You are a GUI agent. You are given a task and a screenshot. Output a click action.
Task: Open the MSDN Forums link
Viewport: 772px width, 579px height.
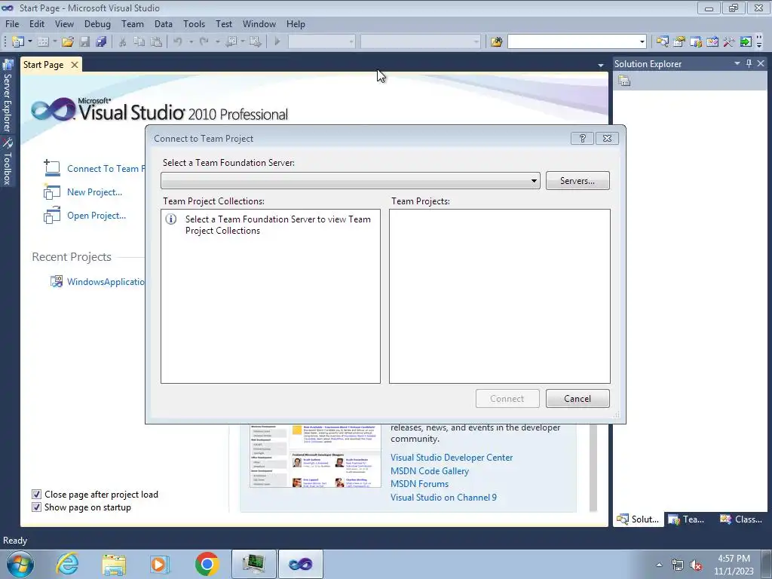pyautogui.click(x=419, y=484)
